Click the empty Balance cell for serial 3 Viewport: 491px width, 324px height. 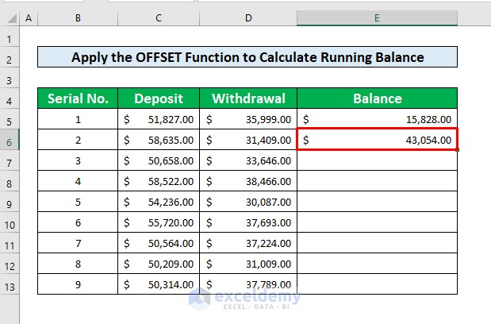pyautogui.click(x=377, y=160)
